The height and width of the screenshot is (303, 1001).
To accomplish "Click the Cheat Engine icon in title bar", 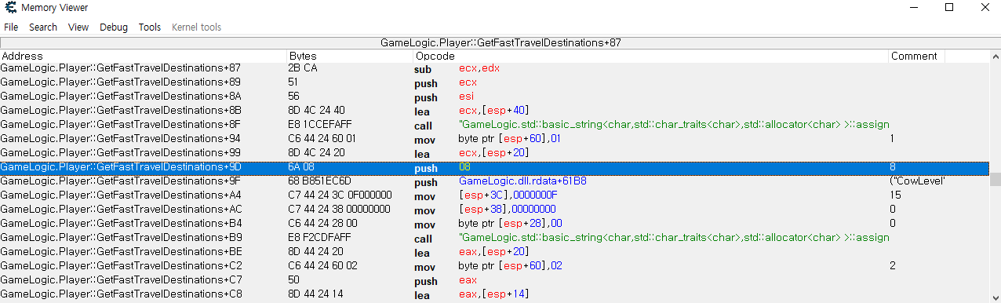I will pyautogui.click(x=9, y=7).
